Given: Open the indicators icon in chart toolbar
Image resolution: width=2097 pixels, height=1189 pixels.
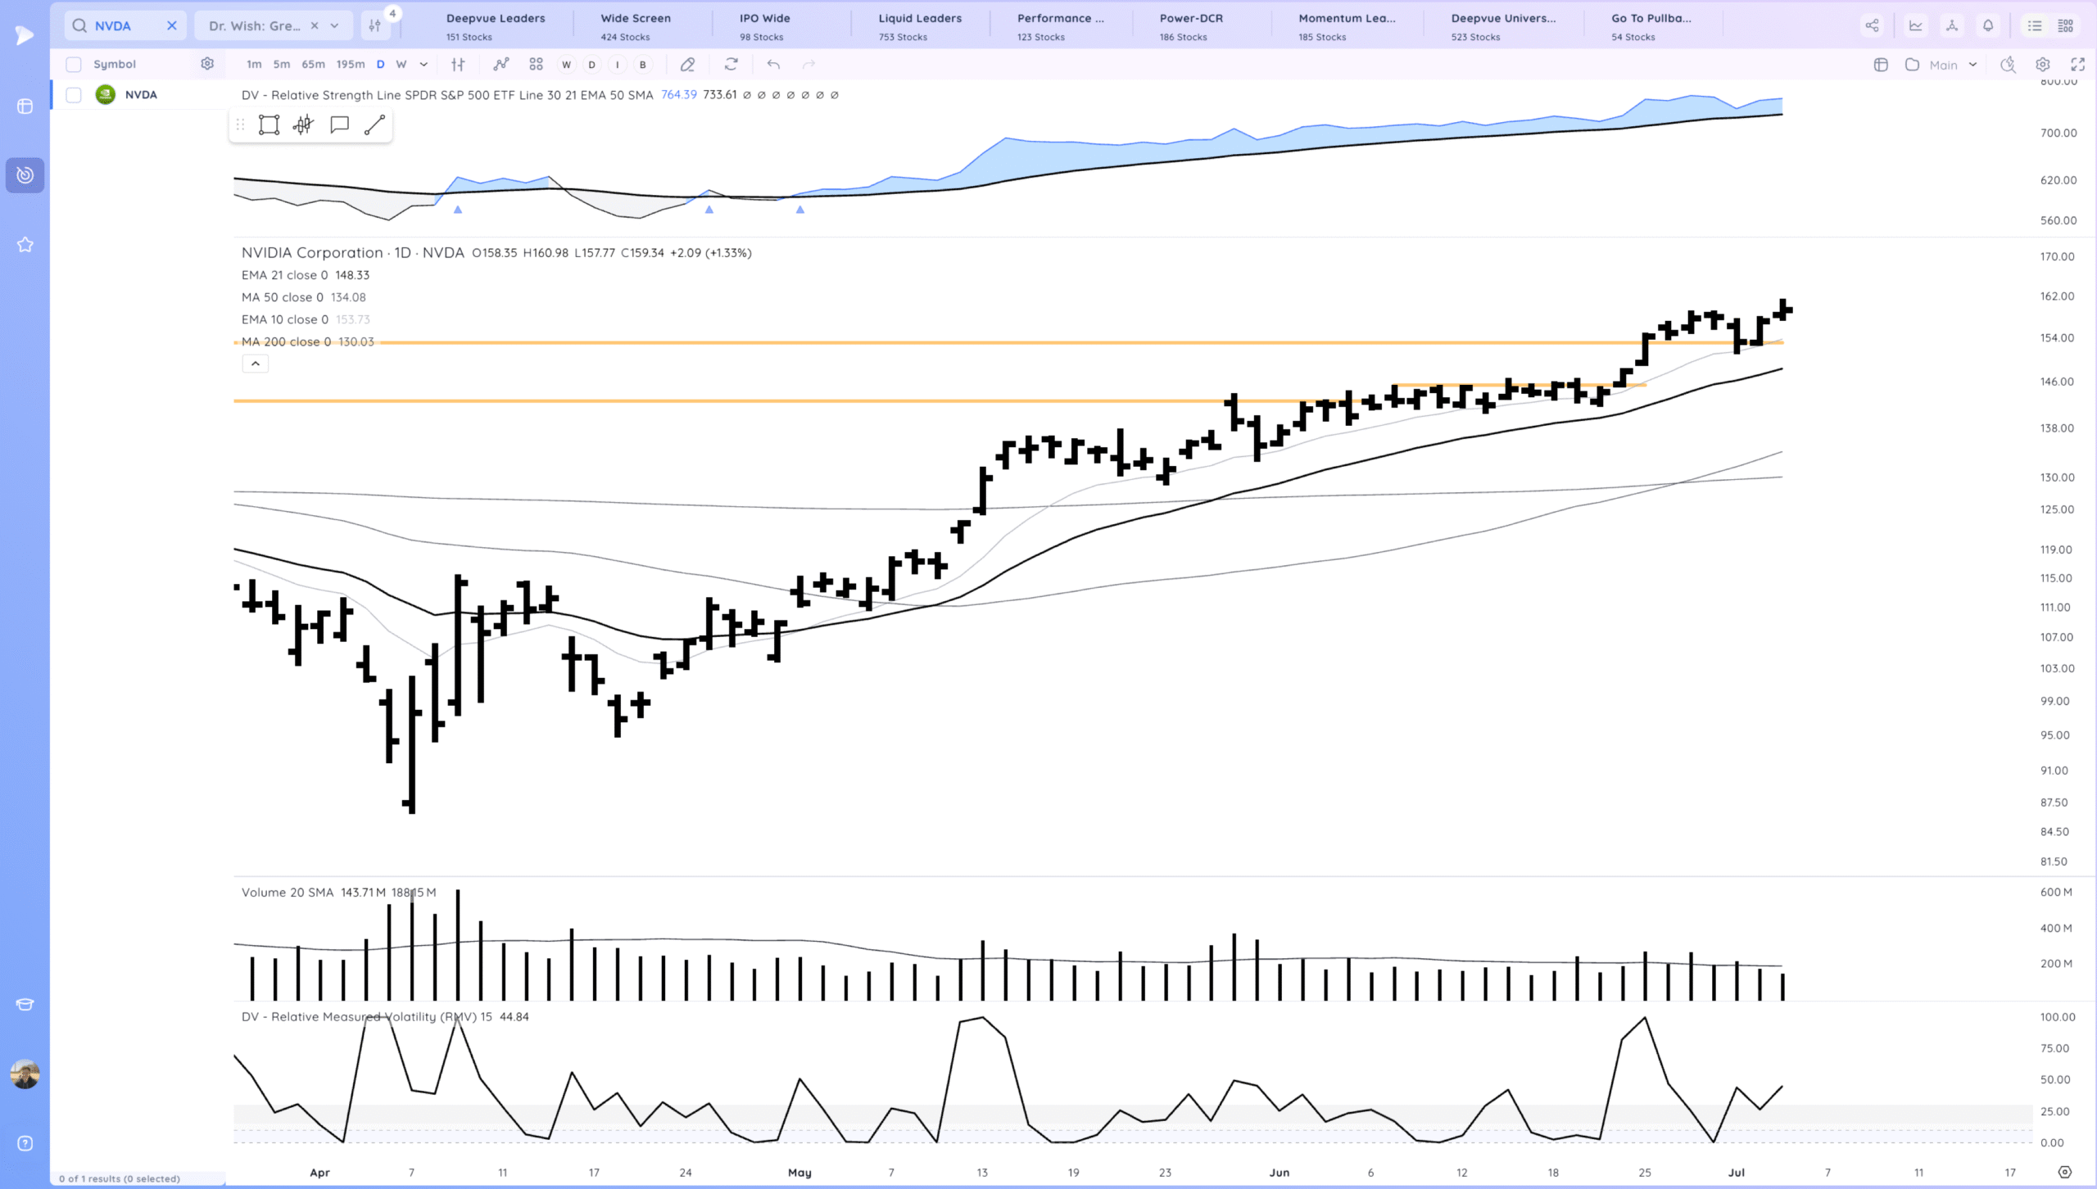Looking at the screenshot, I should (501, 65).
